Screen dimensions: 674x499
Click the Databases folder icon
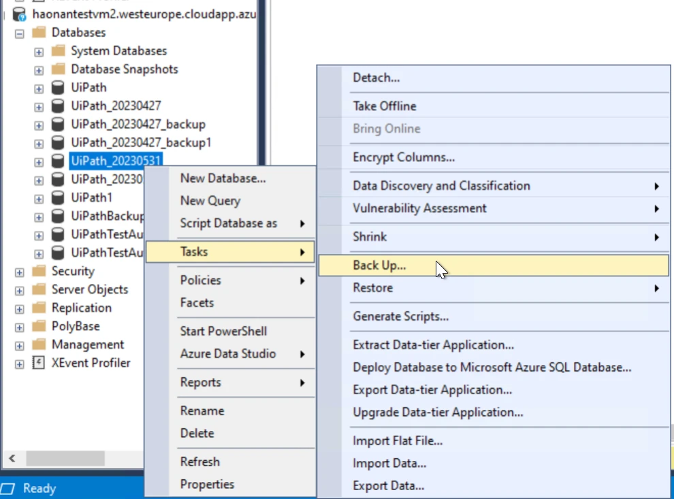(39, 32)
